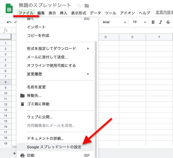Select row 1 header

[6, 43]
